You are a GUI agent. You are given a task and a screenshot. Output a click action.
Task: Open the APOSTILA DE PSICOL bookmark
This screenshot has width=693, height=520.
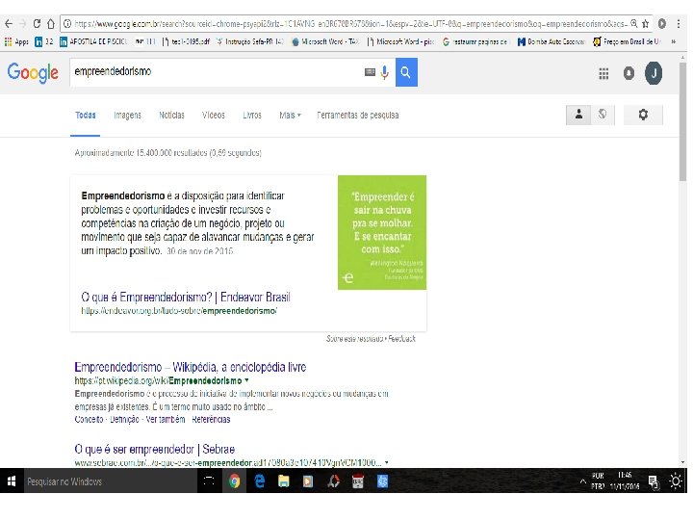tap(93, 41)
